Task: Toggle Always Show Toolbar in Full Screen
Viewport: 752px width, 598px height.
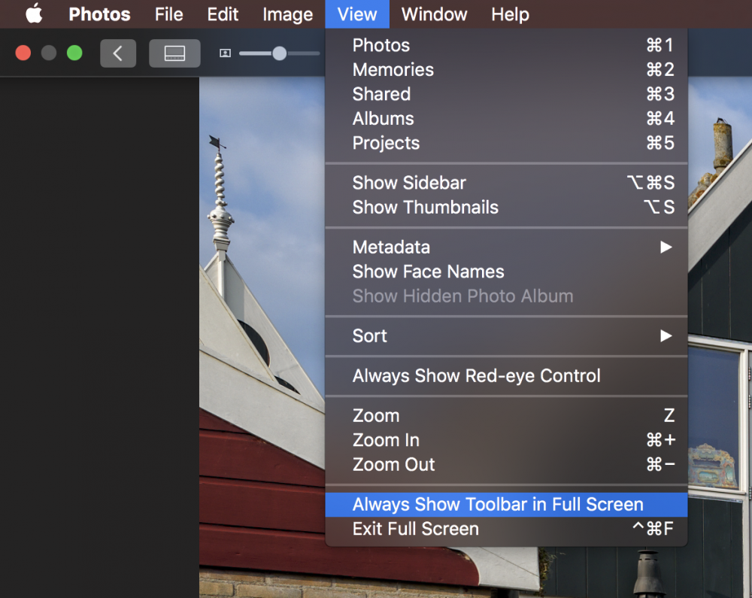Action: click(506, 505)
